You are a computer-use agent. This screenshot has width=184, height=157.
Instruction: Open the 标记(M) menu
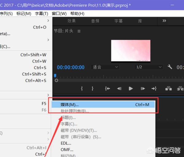pyautogui.click(x=24, y=13)
